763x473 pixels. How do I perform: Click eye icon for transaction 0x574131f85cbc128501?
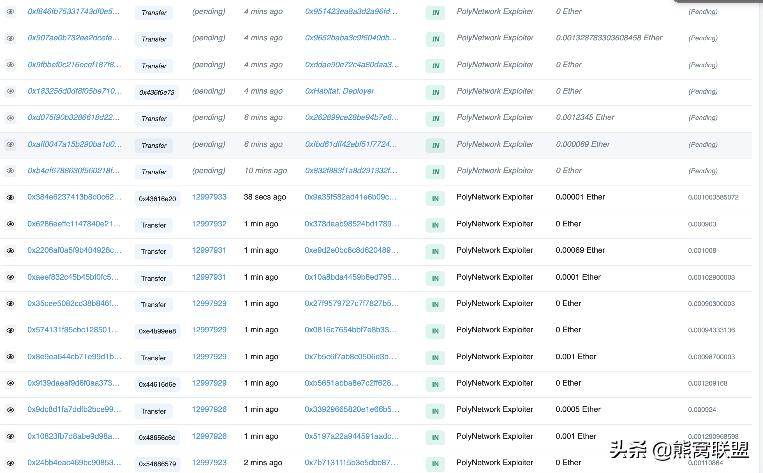[x=10, y=330]
